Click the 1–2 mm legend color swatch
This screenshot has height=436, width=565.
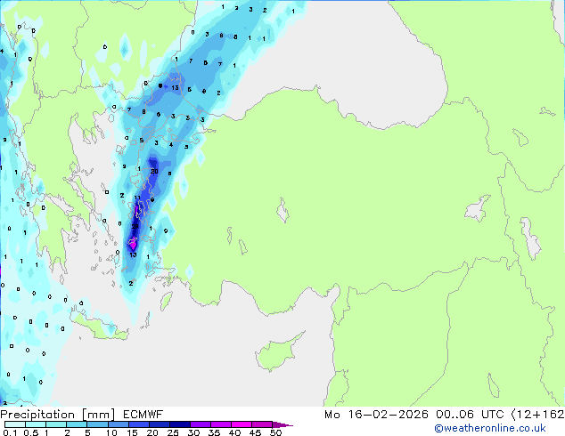tap(56, 424)
